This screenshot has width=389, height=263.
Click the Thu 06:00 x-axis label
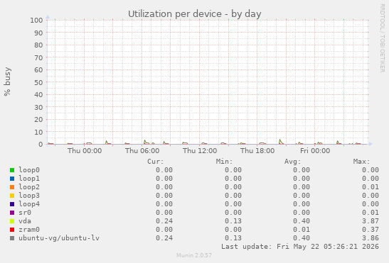(142, 151)
